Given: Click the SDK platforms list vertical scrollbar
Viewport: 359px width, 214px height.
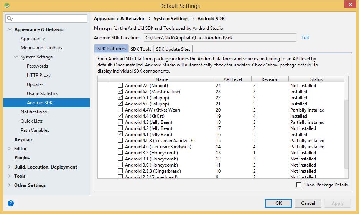Looking at the screenshot, I should click(x=346, y=134).
